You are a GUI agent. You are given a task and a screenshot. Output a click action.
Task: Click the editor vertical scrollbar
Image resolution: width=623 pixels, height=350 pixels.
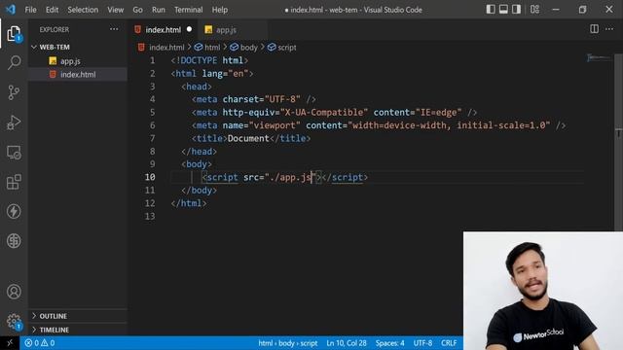click(x=619, y=143)
